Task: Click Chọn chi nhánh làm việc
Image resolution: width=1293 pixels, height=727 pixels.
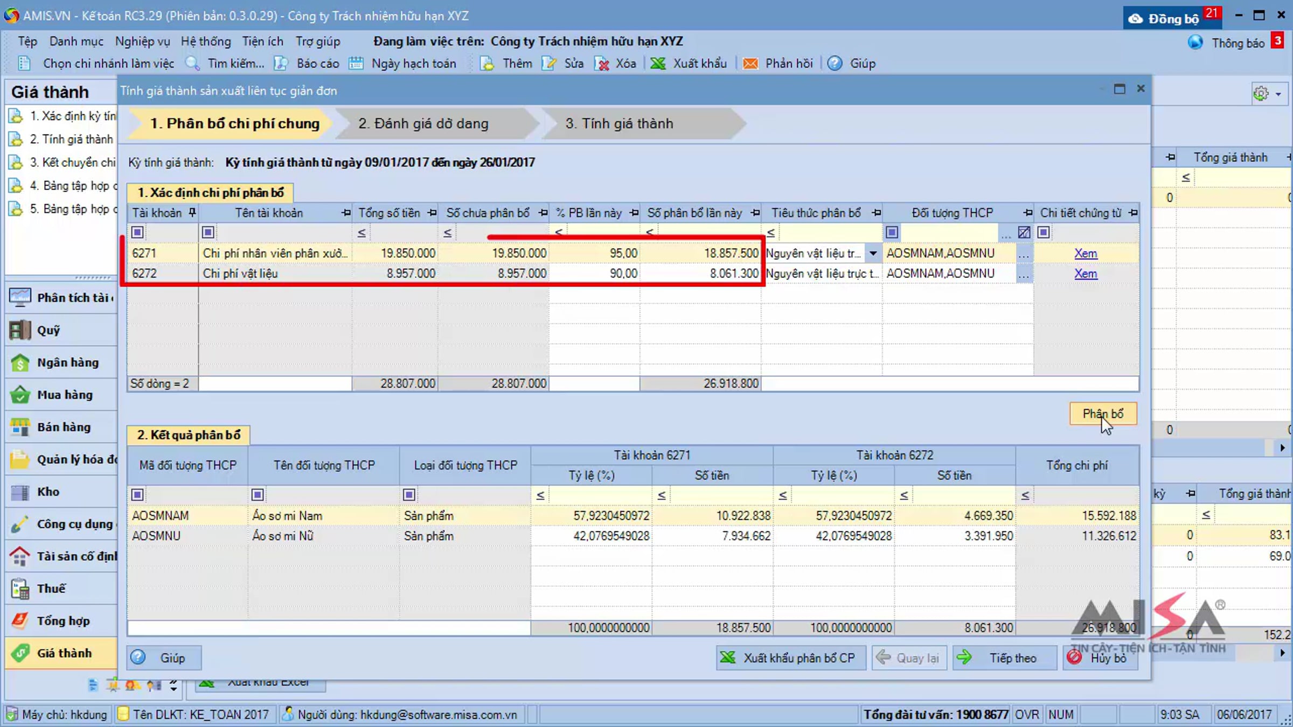Action: 96,64
